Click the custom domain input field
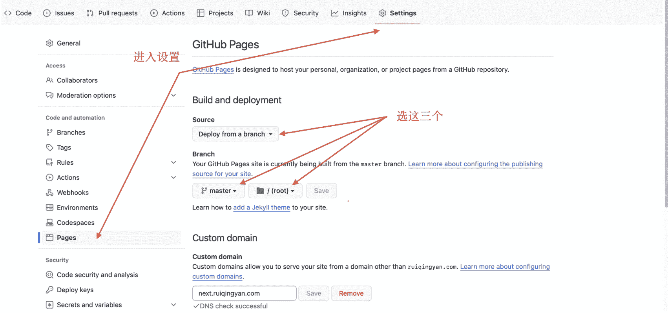 coord(244,293)
